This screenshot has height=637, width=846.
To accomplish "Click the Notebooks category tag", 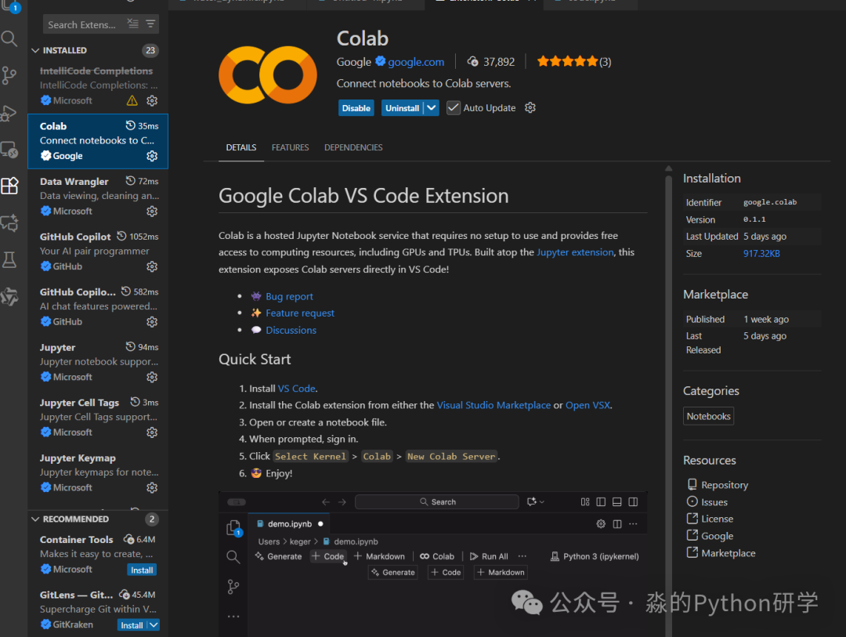I will 708,416.
